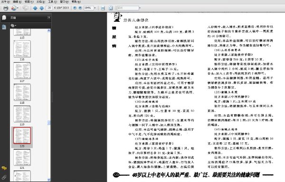
Task: Go to next page with the down arrow
Action: click(x=42, y=8)
